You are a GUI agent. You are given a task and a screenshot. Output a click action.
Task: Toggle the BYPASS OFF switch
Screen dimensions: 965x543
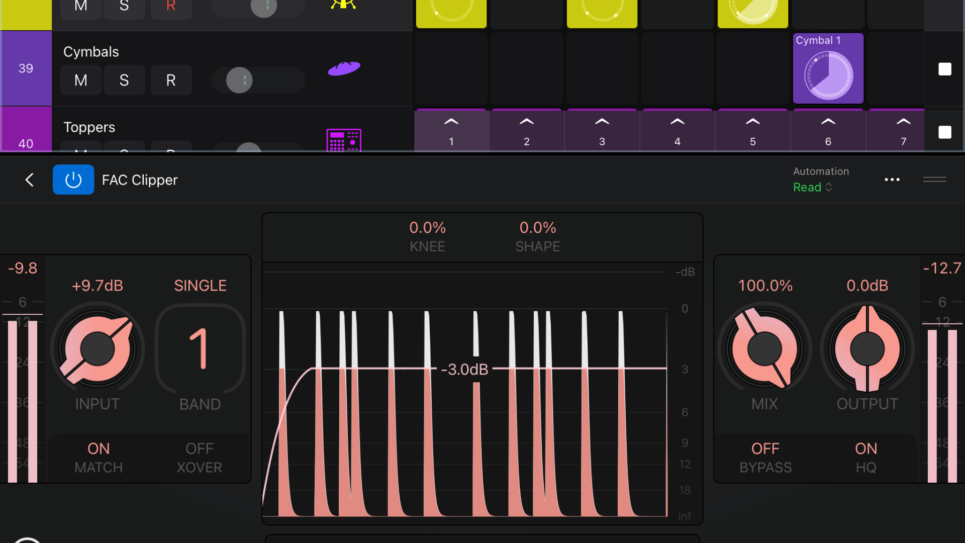765,458
